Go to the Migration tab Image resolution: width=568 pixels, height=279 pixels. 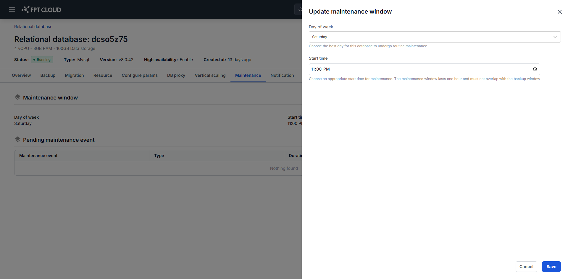[74, 75]
